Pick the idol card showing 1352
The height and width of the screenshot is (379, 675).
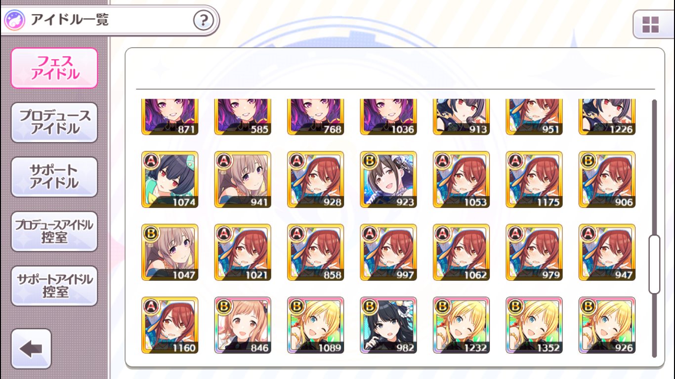[534, 325]
